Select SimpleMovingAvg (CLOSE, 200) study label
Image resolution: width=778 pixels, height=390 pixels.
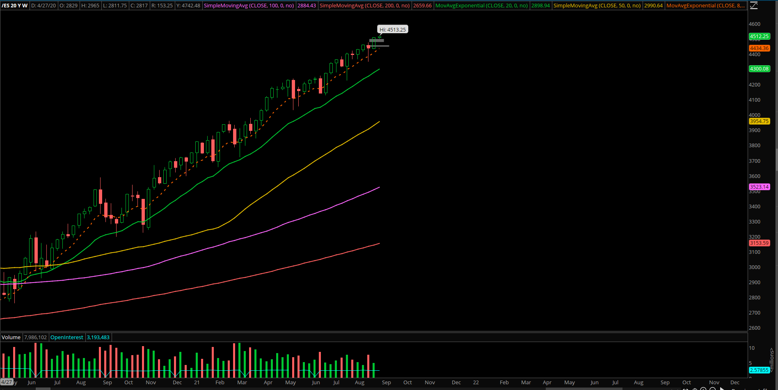pyautogui.click(x=364, y=5)
